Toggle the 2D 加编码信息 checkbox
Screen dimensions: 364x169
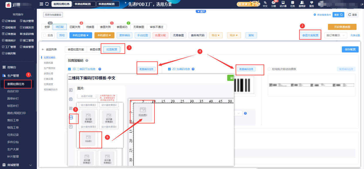tap(169, 69)
